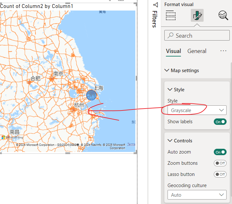Click into the Search format field
This screenshot has height=204, width=232.
pyautogui.click(x=197, y=35)
